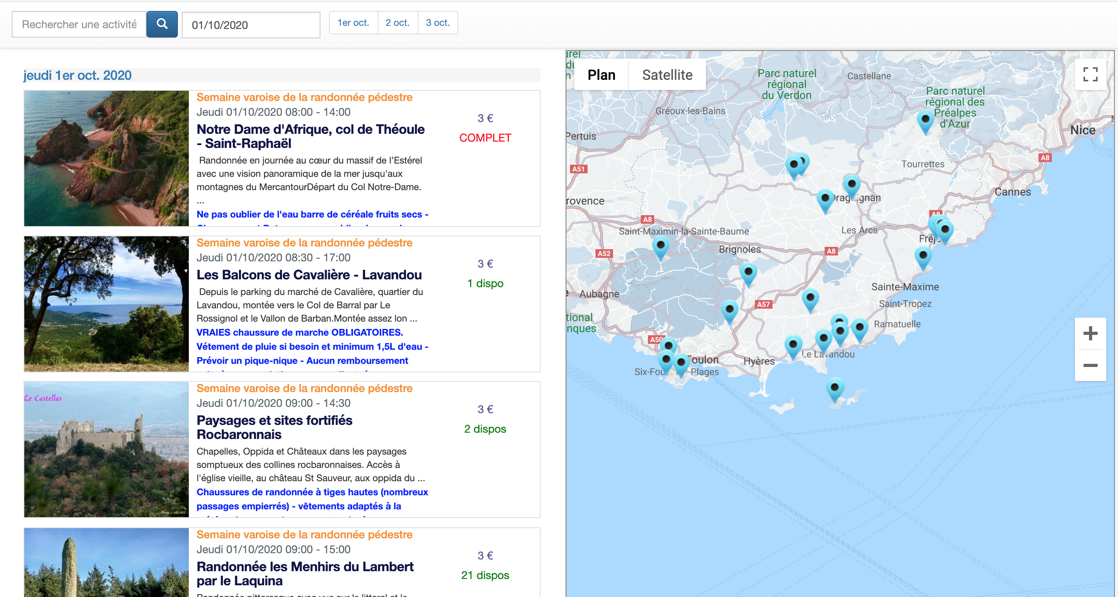The image size is (1118, 597).
Task: Select the pin right of Six-Fours-les-Plages label
Action: click(x=681, y=366)
